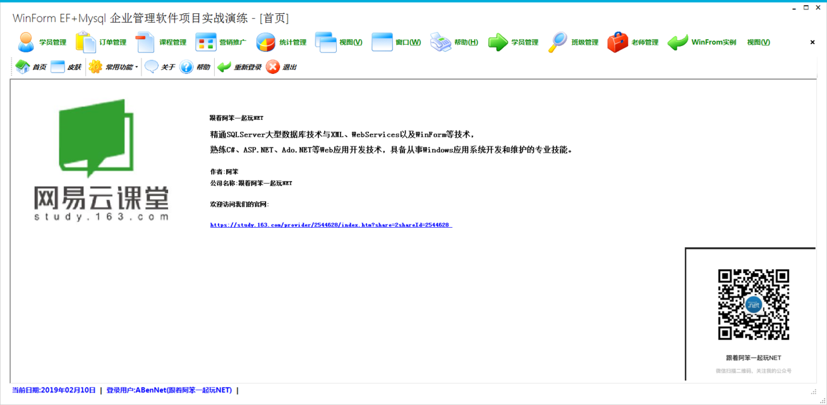Open the 老师管理 toolbox menu
Screen dimensions: 827x405
click(x=634, y=42)
